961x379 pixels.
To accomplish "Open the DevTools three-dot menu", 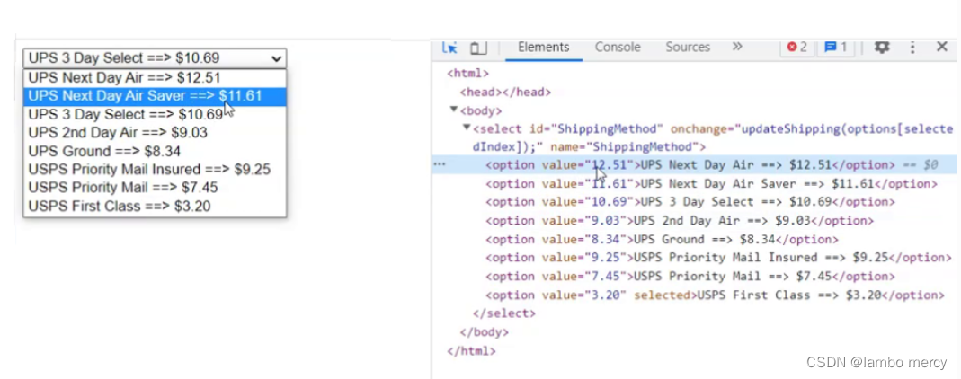I will [x=912, y=47].
